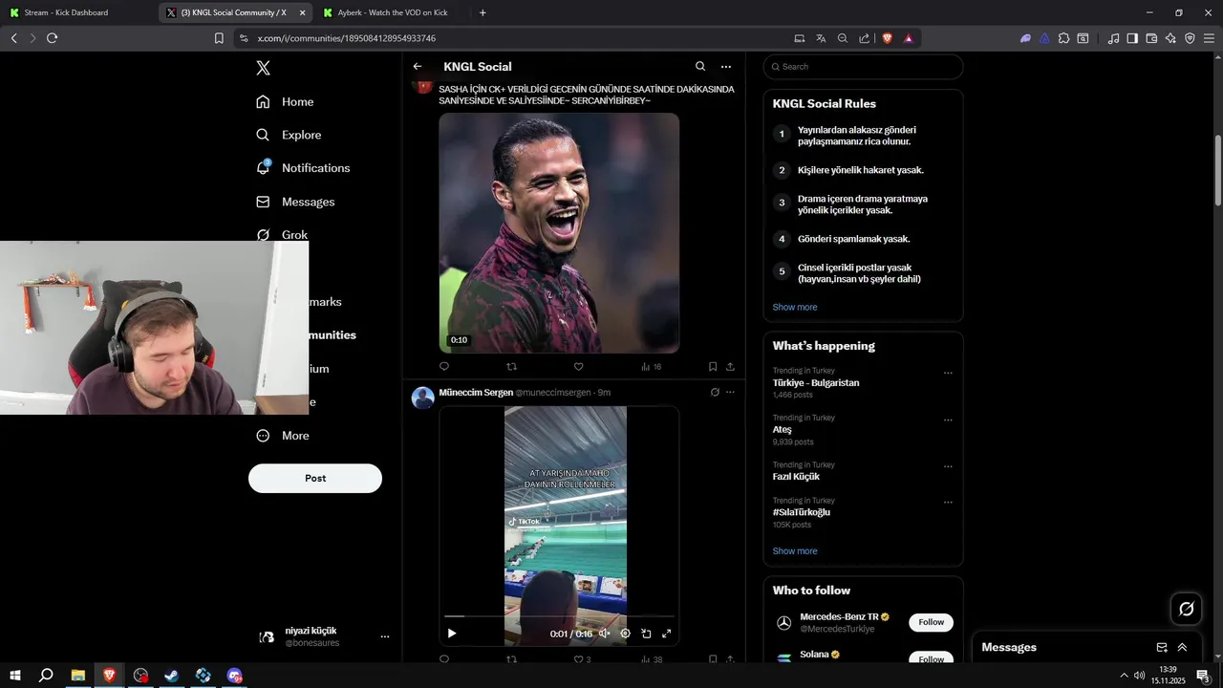Show more in What's happening
The width and height of the screenshot is (1223, 688).
(795, 551)
